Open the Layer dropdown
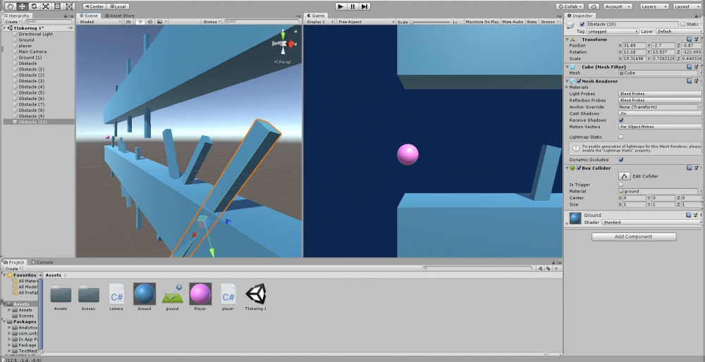The image size is (705, 362). coord(678,32)
